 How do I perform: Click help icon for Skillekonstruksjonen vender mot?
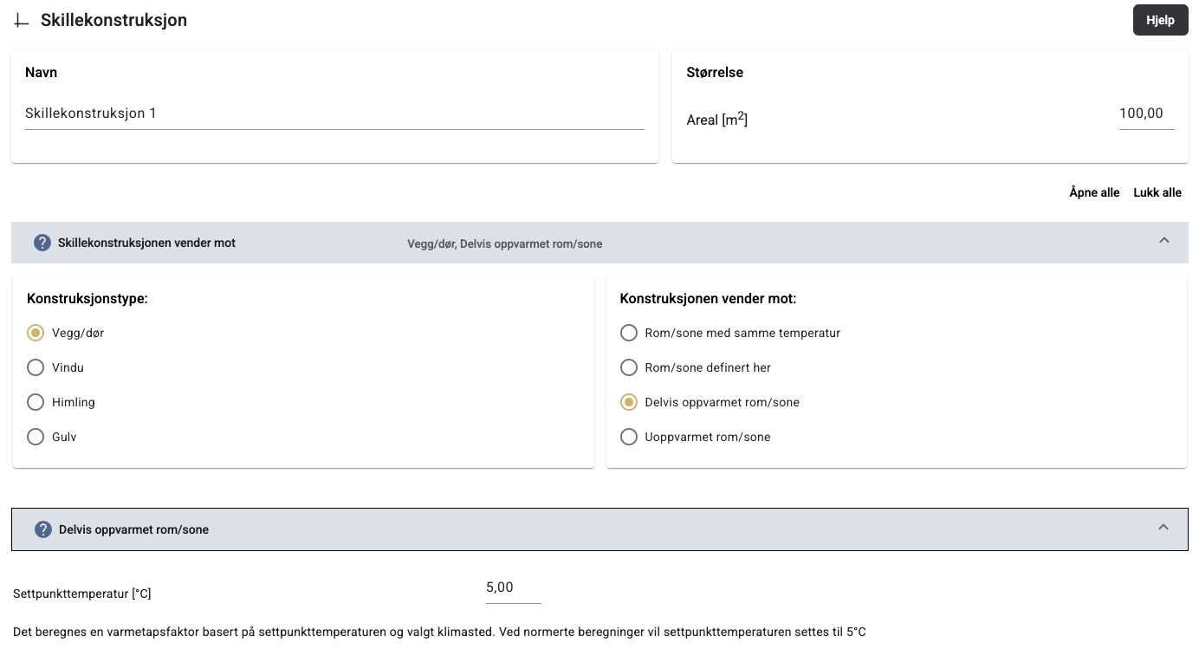click(x=42, y=243)
